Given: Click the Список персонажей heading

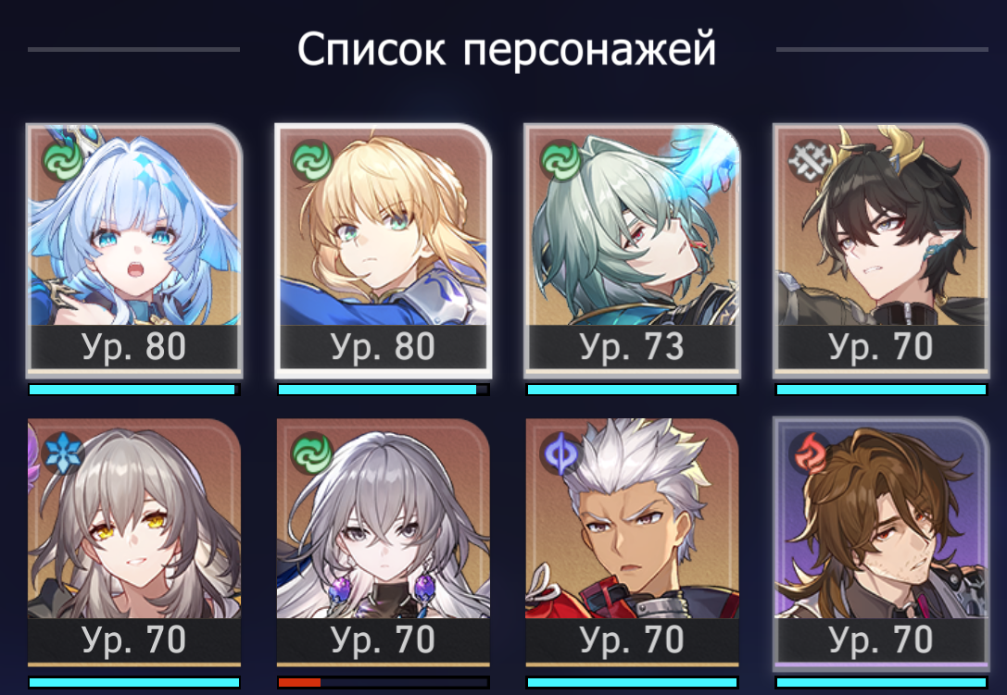Looking at the screenshot, I should [x=506, y=49].
